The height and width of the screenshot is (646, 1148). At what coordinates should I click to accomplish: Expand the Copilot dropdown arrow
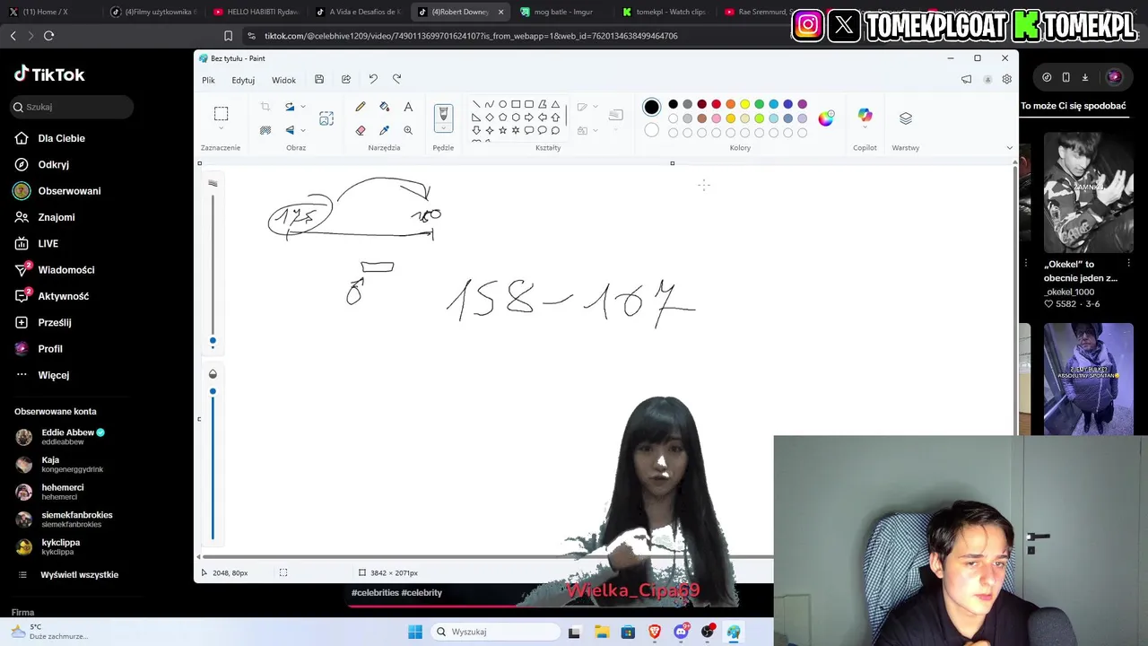[865, 128]
